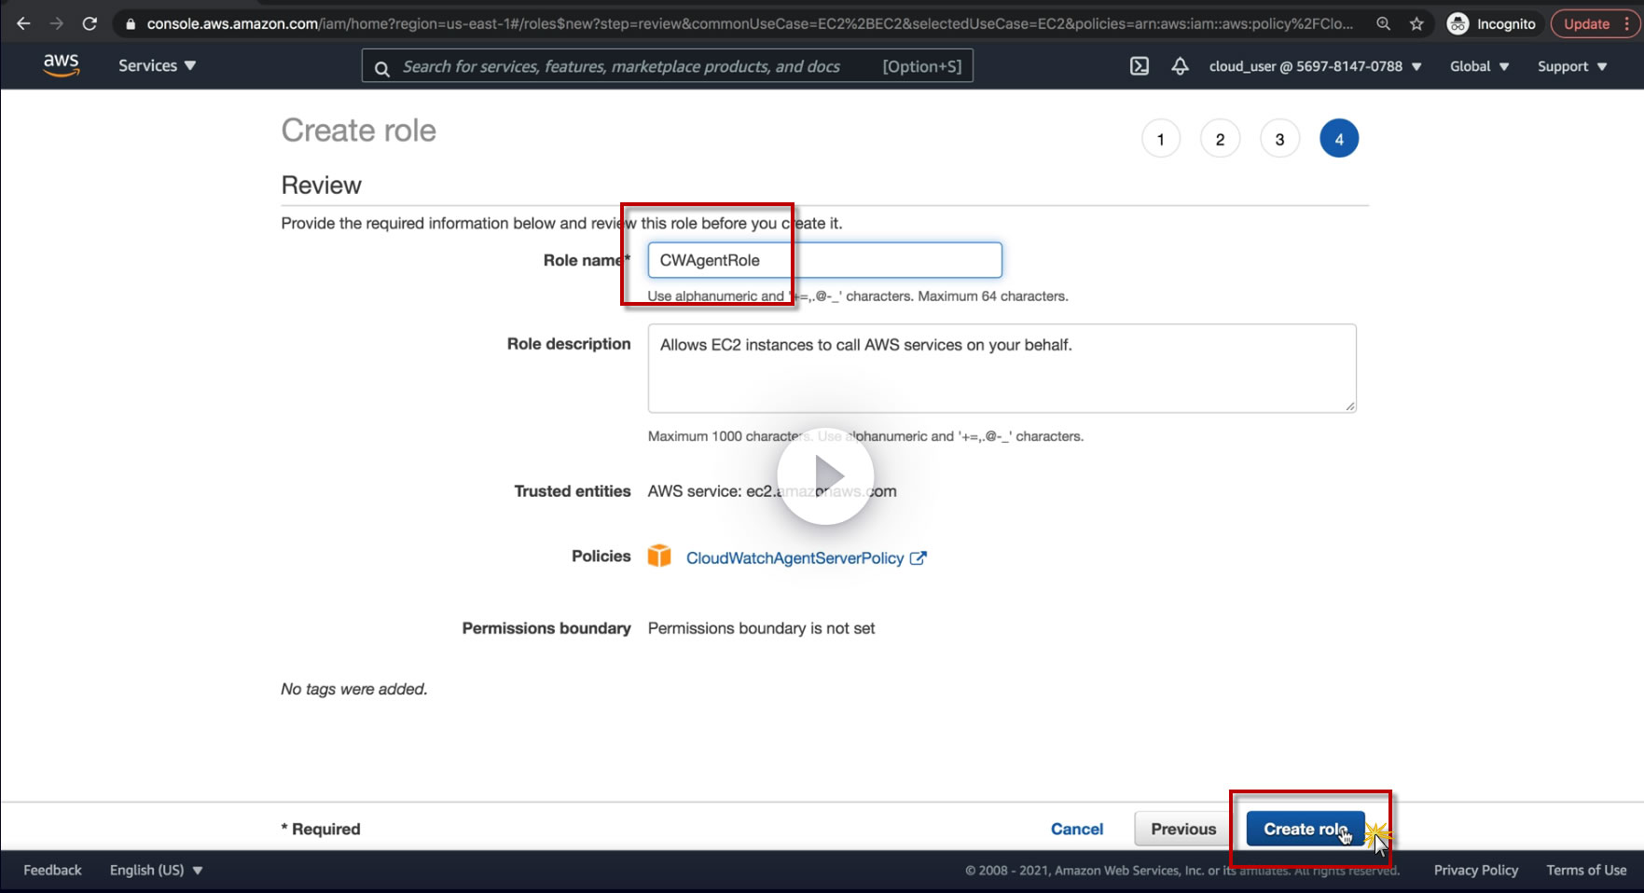The image size is (1644, 893).
Task: Click the external link icon beside the policy
Action: [919, 557]
